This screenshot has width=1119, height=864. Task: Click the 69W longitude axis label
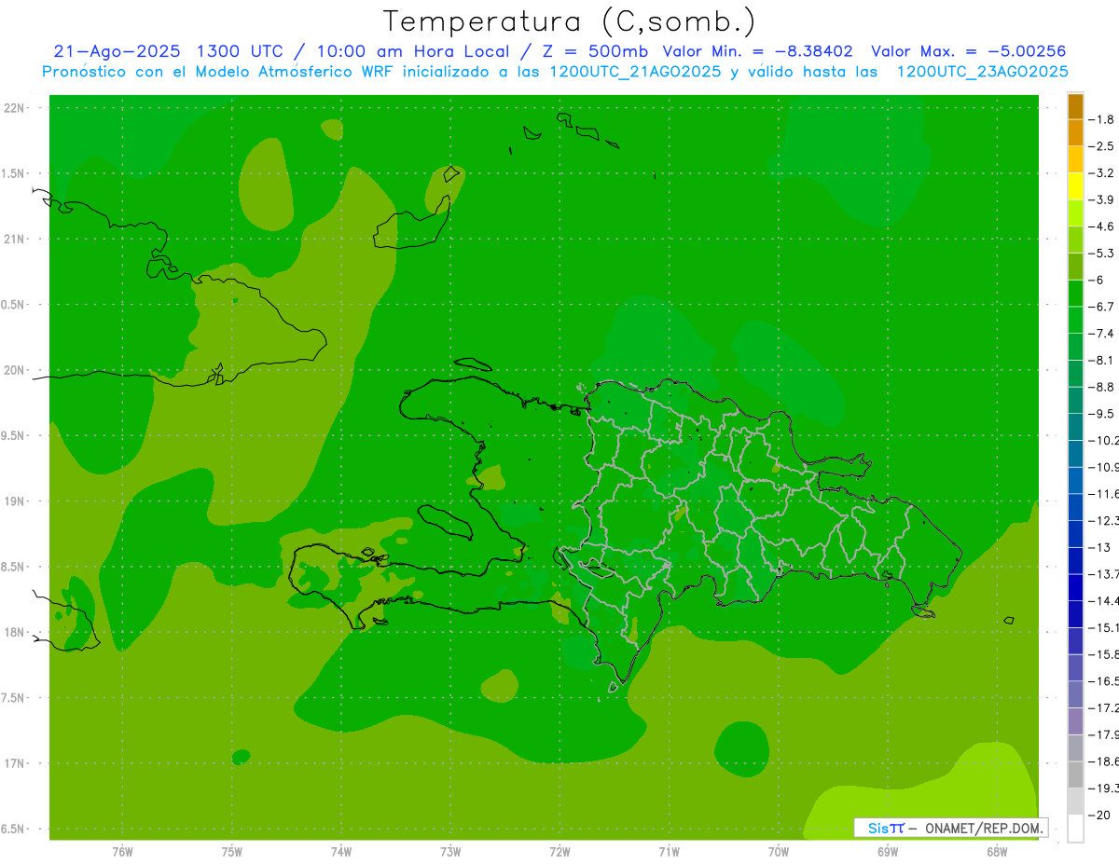[x=887, y=851]
